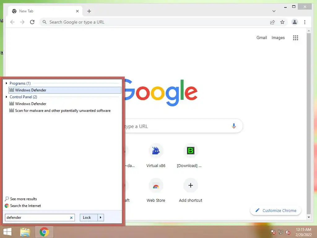Open the Virtual x86 shortcut

pyautogui.click(x=156, y=156)
